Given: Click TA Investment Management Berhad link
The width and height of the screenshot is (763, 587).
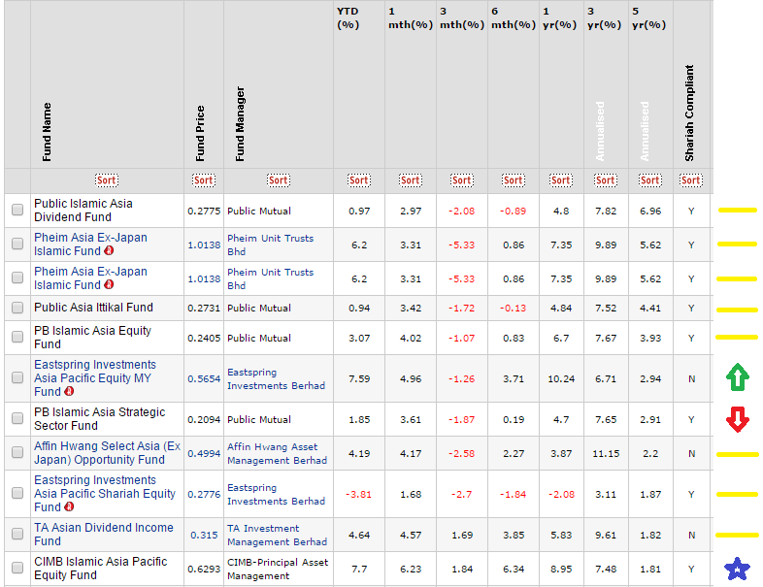Looking at the screenshot, I should pos(277,535).
